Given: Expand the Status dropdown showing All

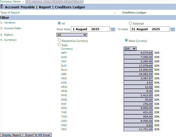Looking at the screenshot, I should (72, 35).
